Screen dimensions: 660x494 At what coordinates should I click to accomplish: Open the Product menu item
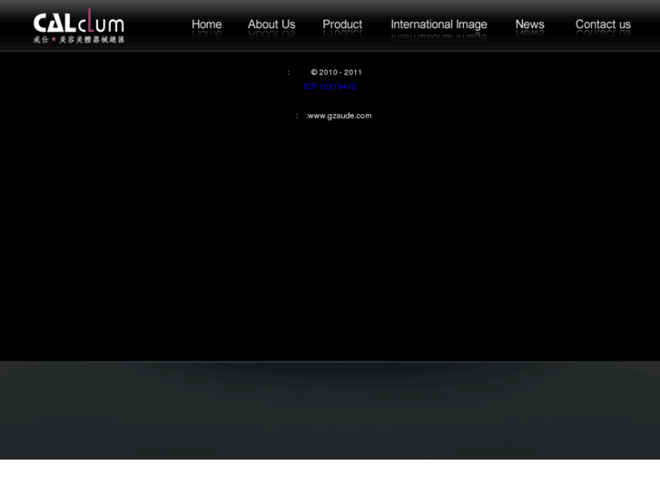342,24
